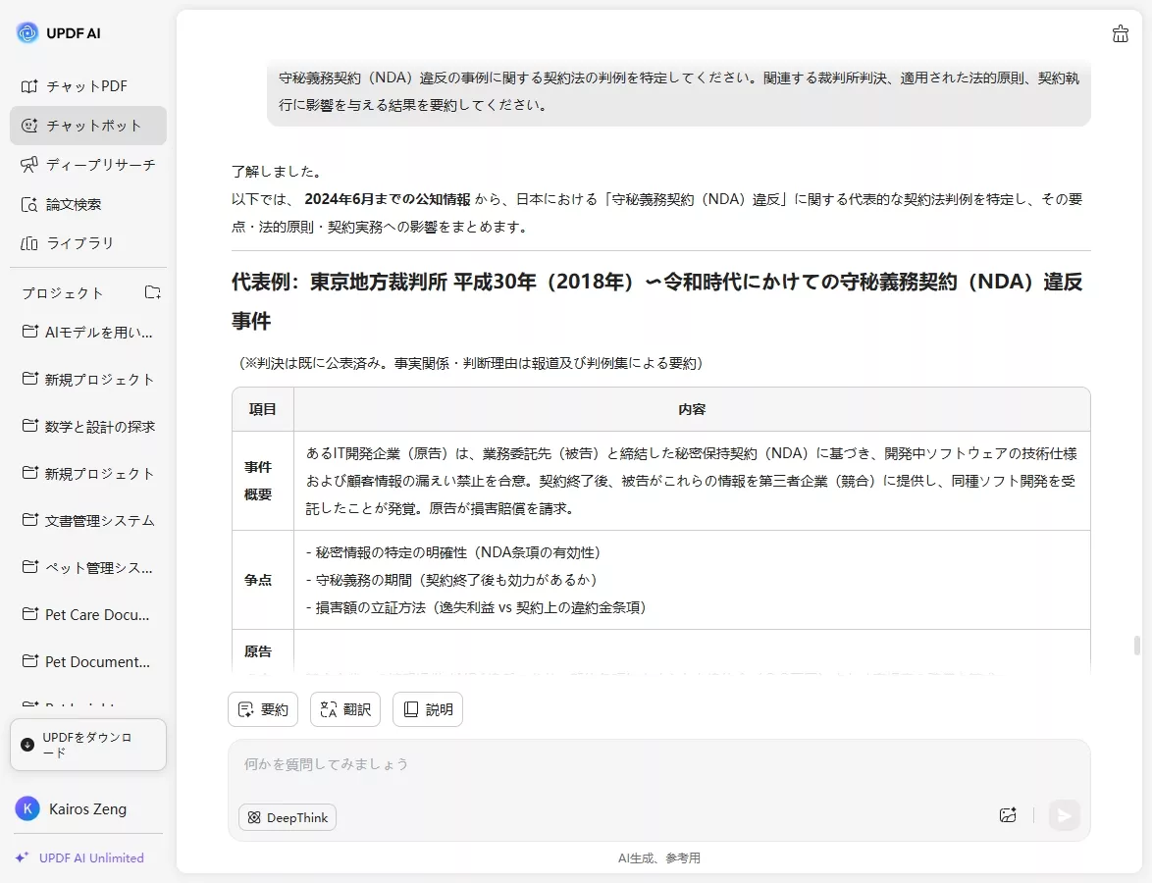Create a new project via folder-plus icon
Image resolution: width=1152 pixels, height=883 pixels.
(152, 290)
